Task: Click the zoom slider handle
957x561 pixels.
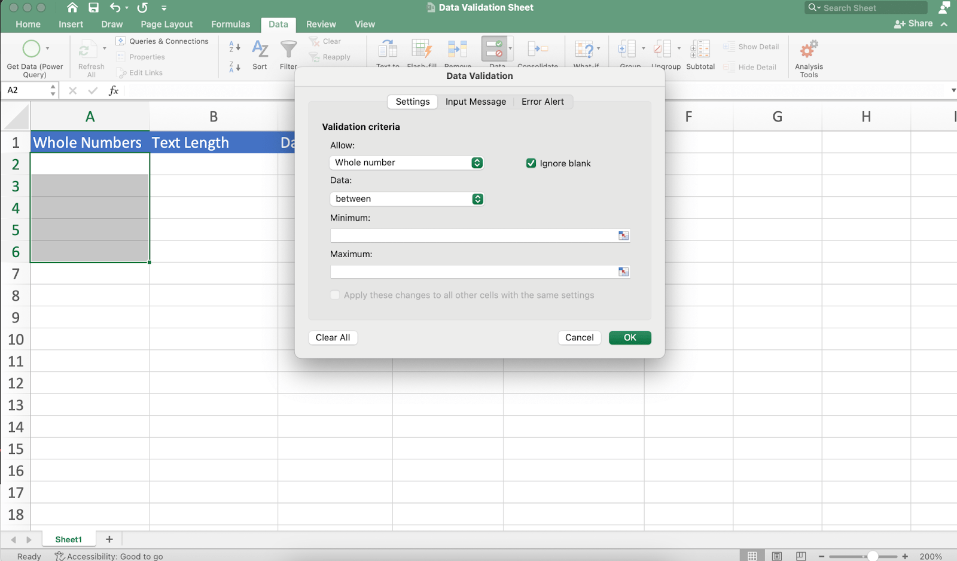Action: (873, 556)
